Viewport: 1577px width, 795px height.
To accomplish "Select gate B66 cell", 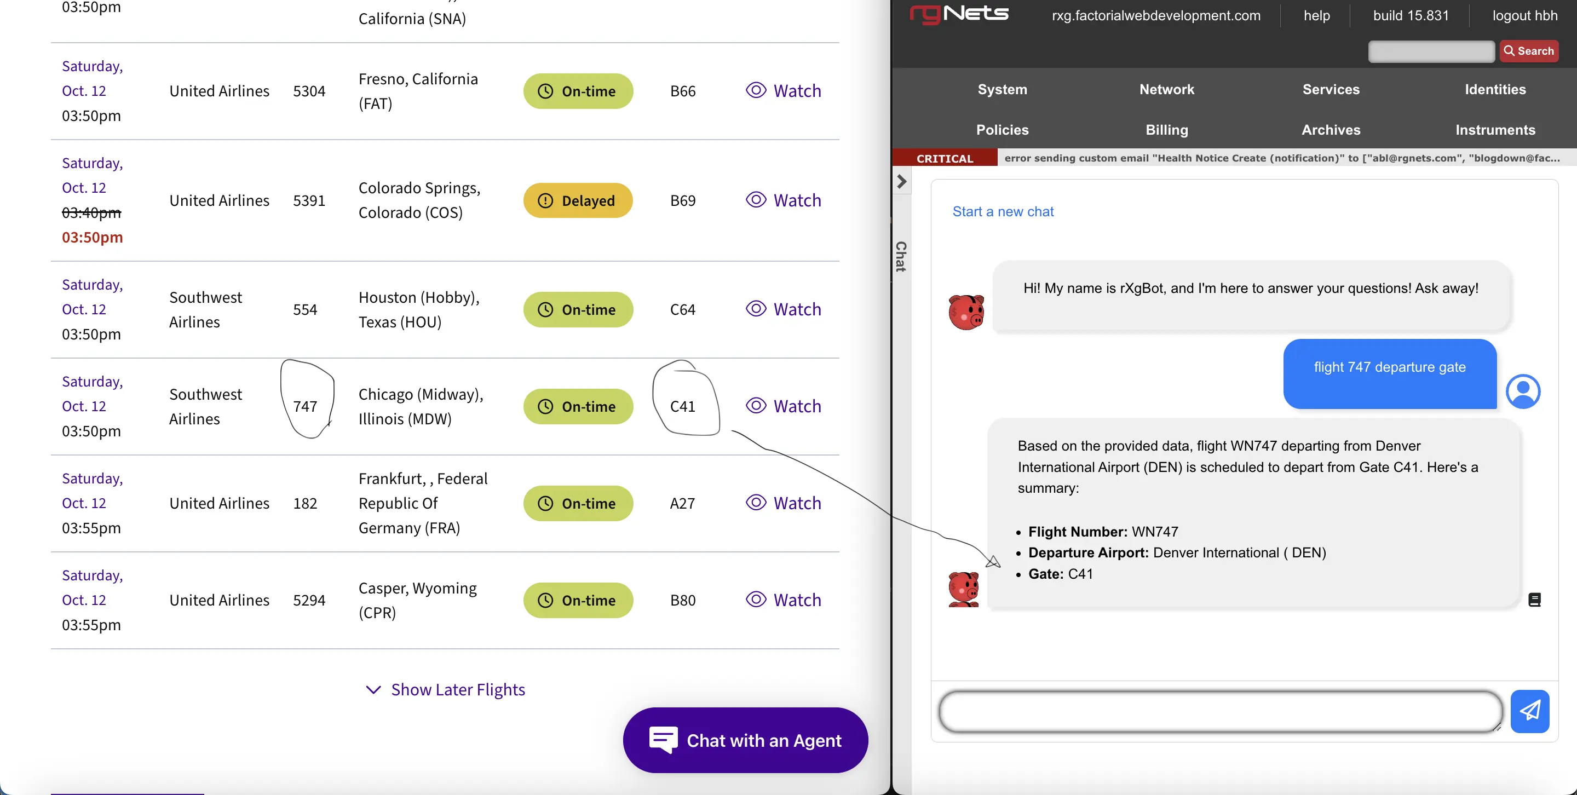I will (x=683, y=91).
